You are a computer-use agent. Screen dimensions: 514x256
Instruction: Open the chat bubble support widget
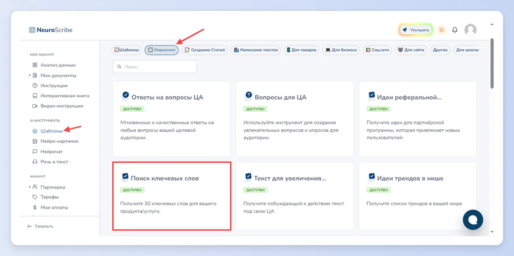tap(473, 220)
